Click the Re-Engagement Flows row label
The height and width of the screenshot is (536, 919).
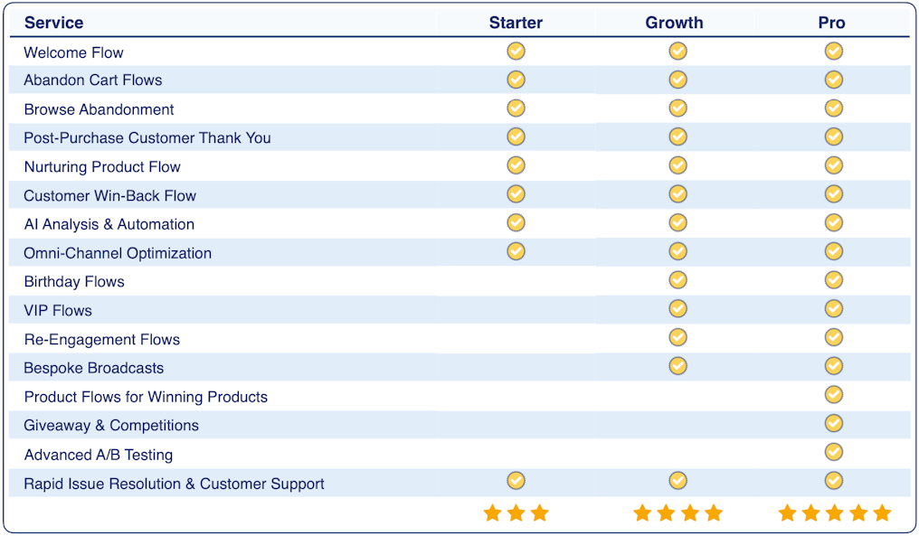click(101, 339)
